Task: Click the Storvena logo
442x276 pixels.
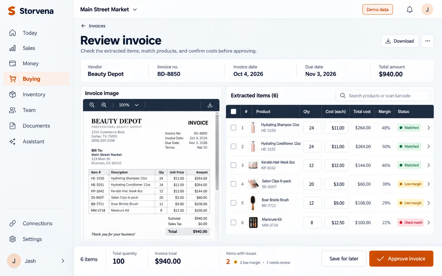Action: pyautogui.click(x=31, y=11)
